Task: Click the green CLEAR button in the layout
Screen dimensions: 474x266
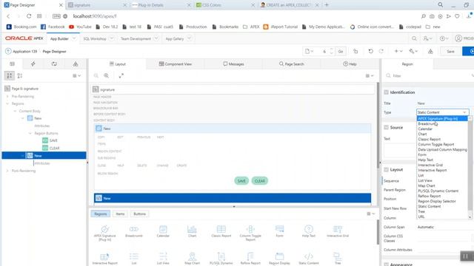Action: coord(259,181)
